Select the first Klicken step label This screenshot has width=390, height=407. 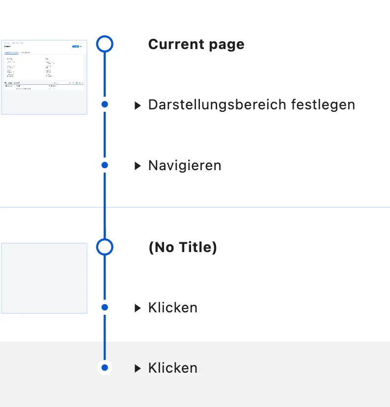click(x=173, y=307)
